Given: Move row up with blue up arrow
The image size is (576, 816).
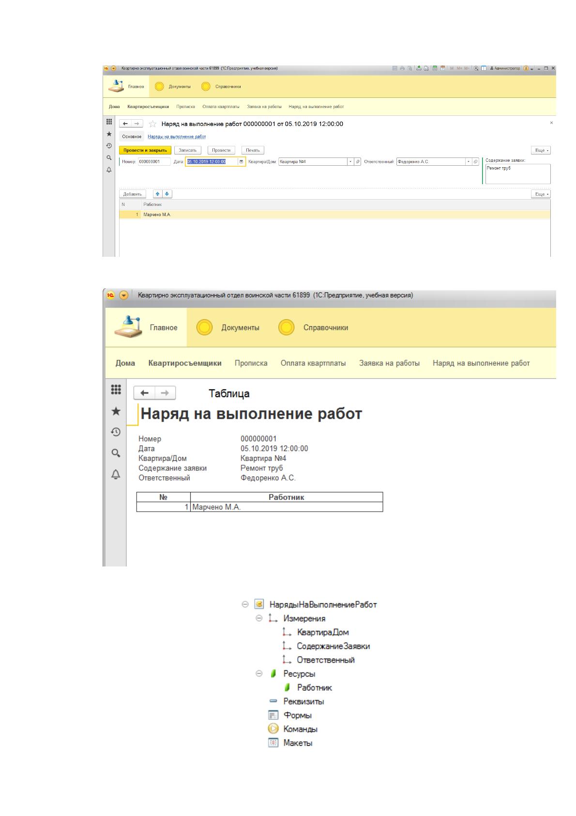Looking at the screenshot, I should (x=158, y=194).
